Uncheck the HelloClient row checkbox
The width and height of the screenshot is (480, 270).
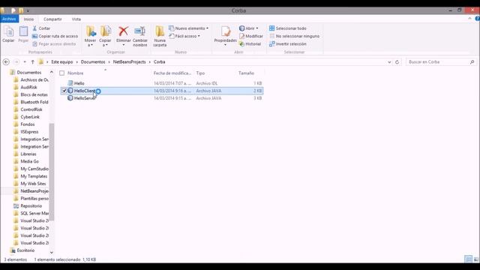pos(64,91)
